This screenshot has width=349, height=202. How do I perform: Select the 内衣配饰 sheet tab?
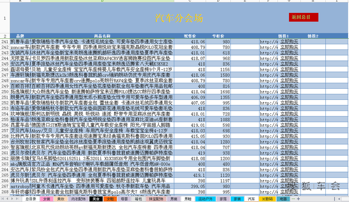pyautogui.click(x=78, y=199)
